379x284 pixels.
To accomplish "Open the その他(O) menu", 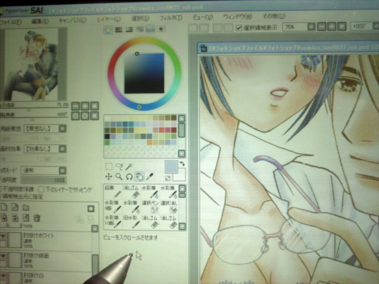I will tap(274, 16).
